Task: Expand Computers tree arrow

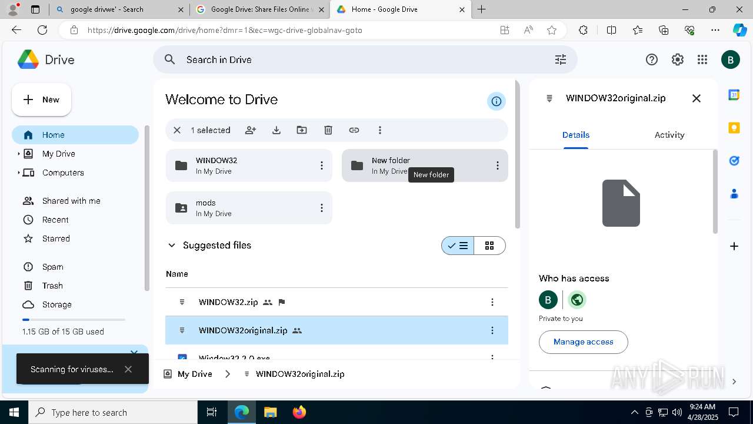Action: [18, 173]
